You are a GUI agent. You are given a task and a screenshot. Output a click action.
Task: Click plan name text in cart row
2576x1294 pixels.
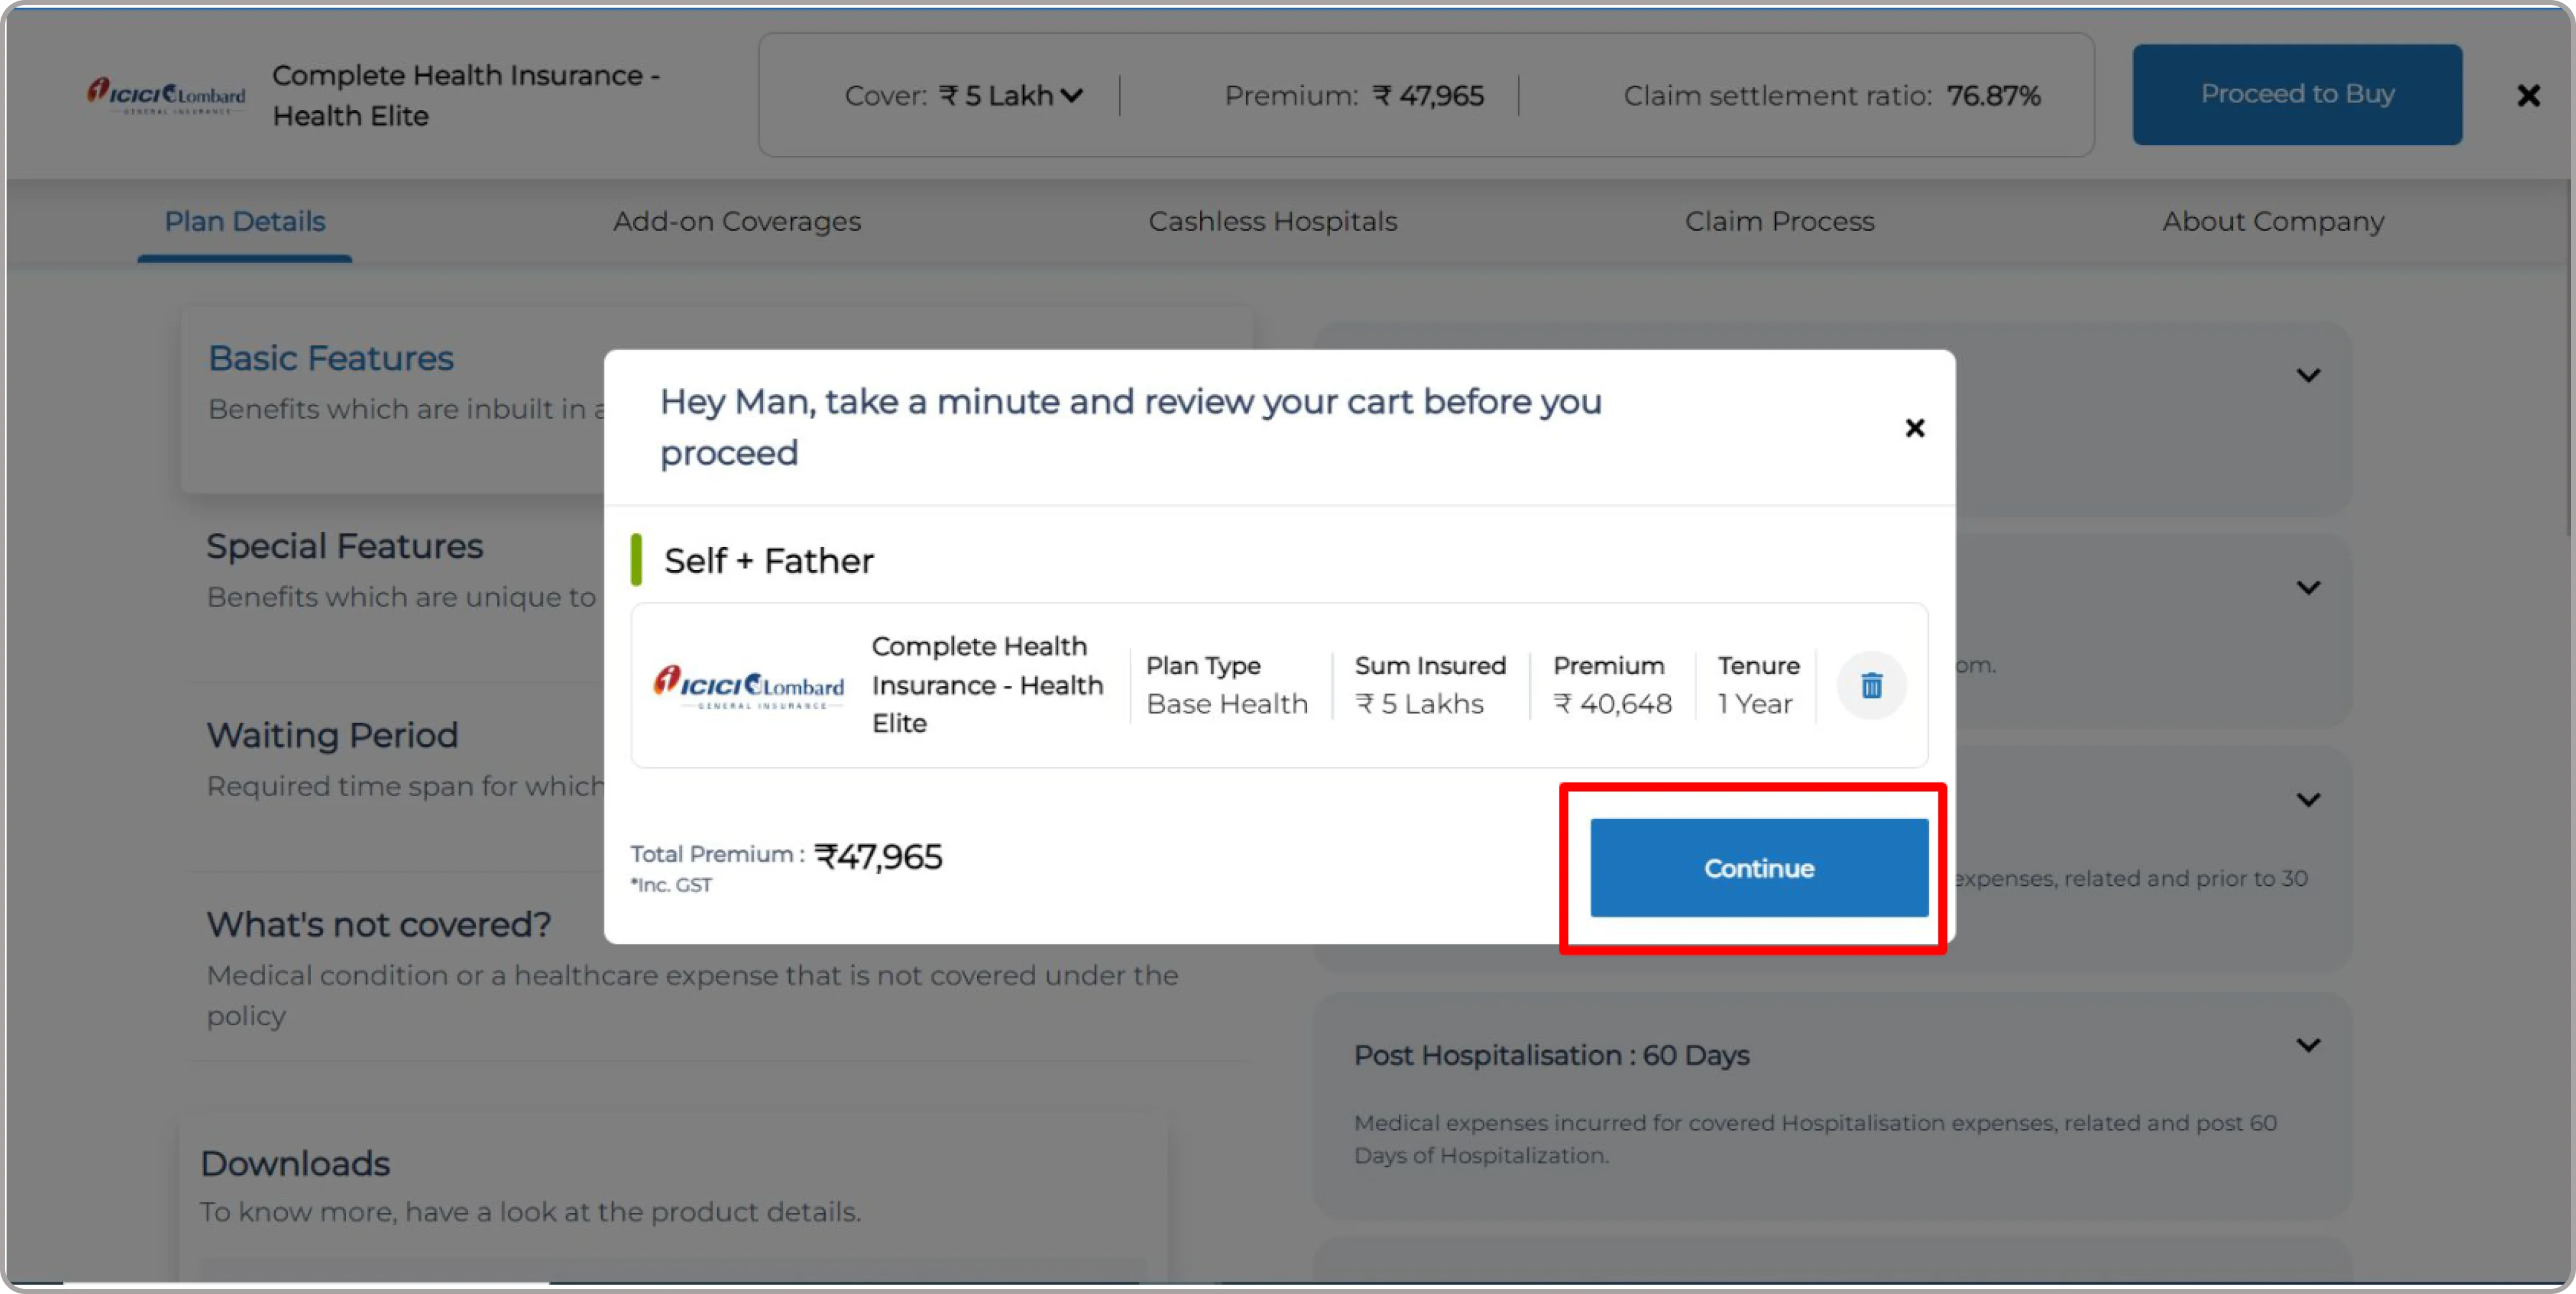click(987, 685)
